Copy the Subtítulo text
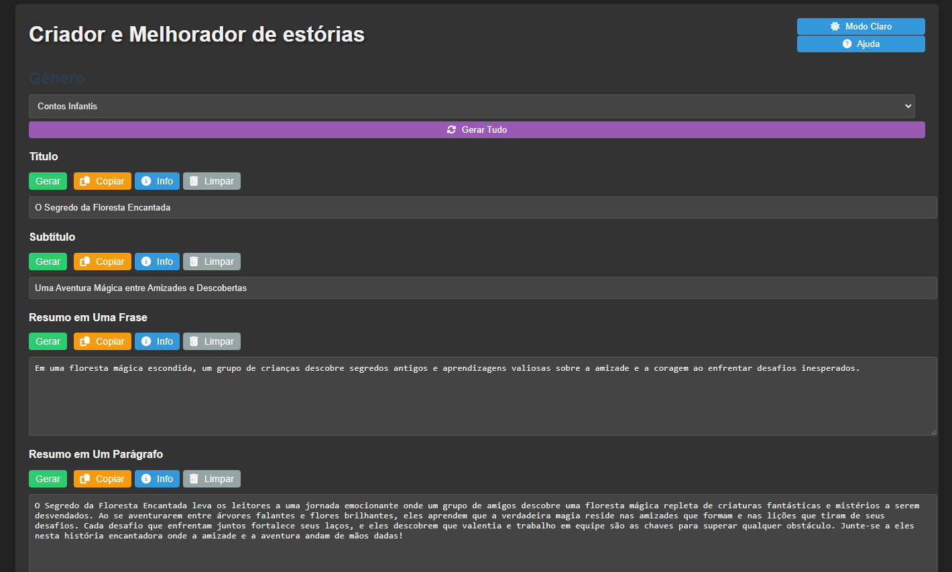The height and width of the screenshot is (572, 952). click(103, 262)
